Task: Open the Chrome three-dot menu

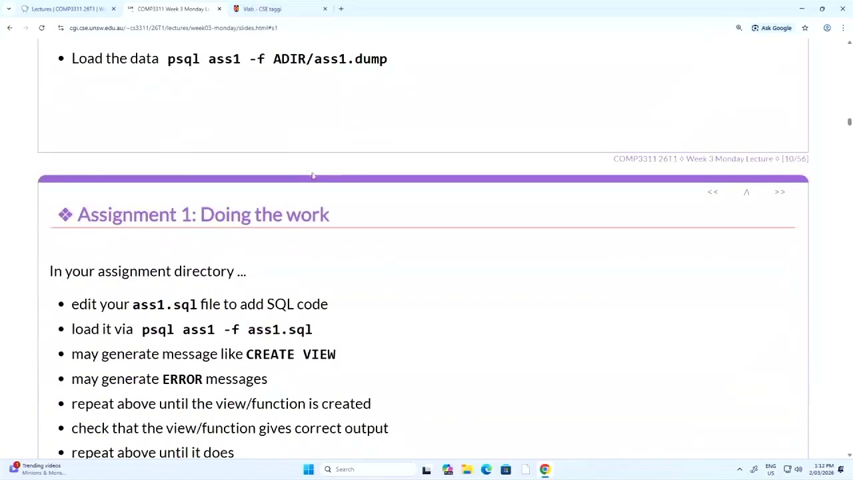Action: point(843,28)
